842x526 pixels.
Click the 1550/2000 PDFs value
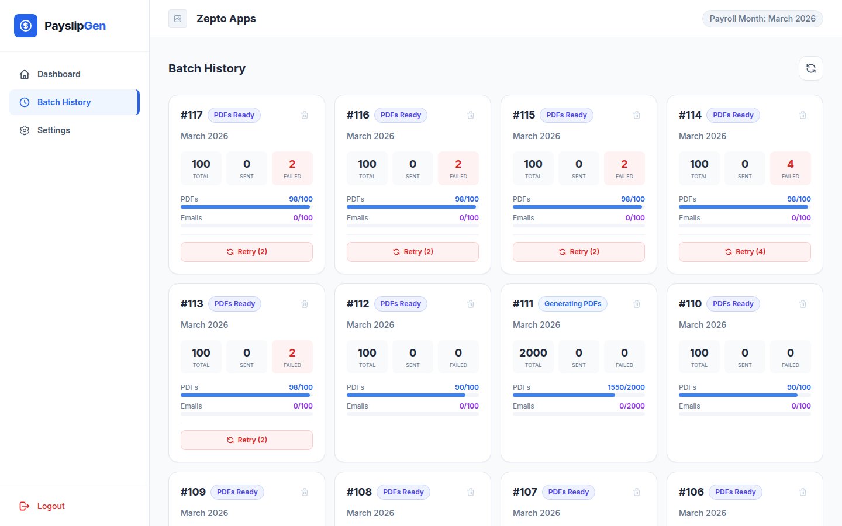(626, 387)
